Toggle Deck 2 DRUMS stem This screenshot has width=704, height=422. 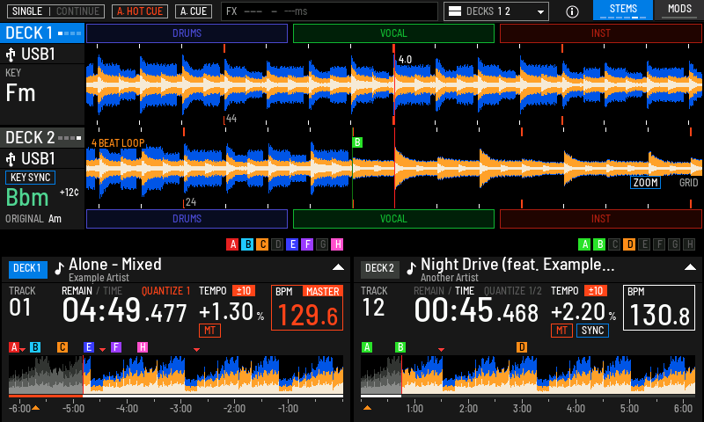(x=187, y=219)
